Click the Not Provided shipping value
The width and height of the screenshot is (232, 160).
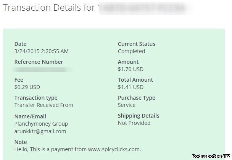pos(134,123)
